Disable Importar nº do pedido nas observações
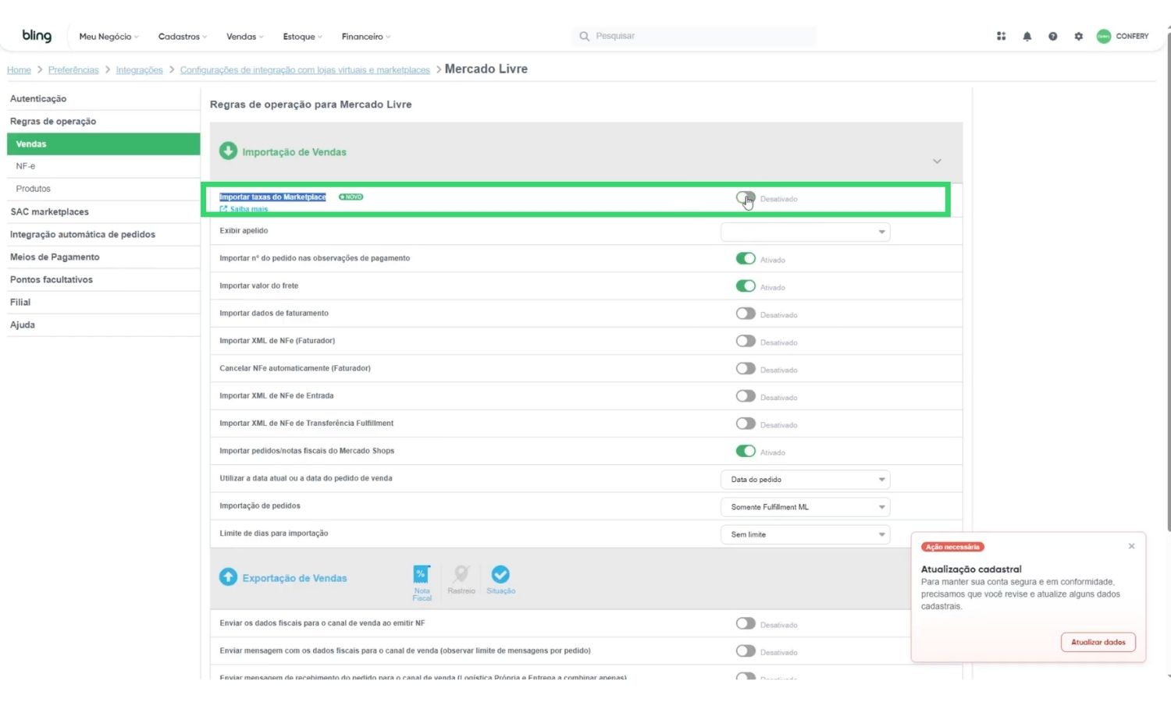This screenshot has height=702, width=1171. (746, 258)
